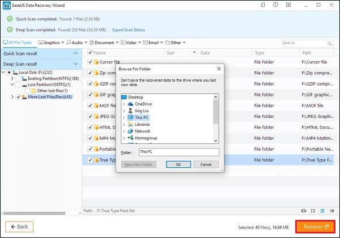The width and height of the screenshot is (340, 238).
Task: Uncheck the Cursor file checkbox
Action: click(90, 62)
